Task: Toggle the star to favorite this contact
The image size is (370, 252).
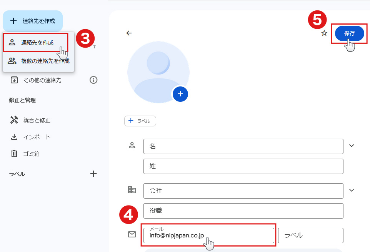Action: coord(324,33)
